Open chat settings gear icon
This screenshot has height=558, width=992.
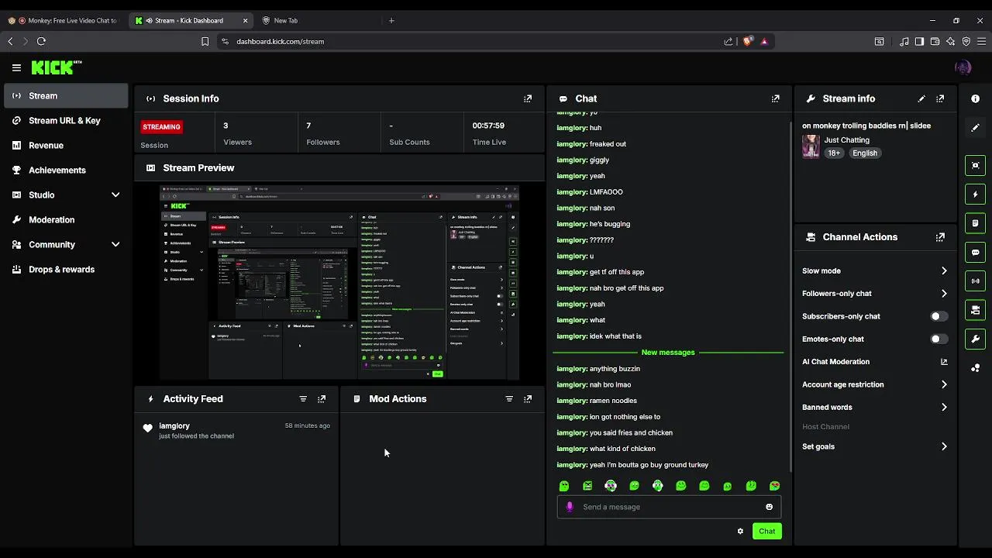coord(740,531)
